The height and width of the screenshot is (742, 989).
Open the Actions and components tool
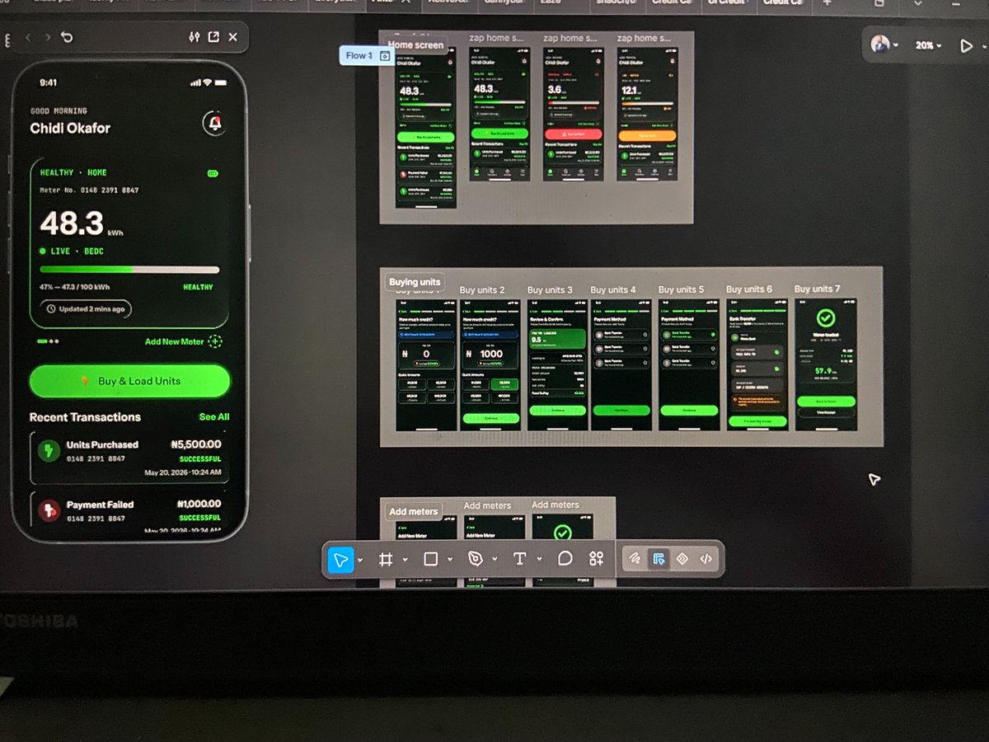coord(596,558)
